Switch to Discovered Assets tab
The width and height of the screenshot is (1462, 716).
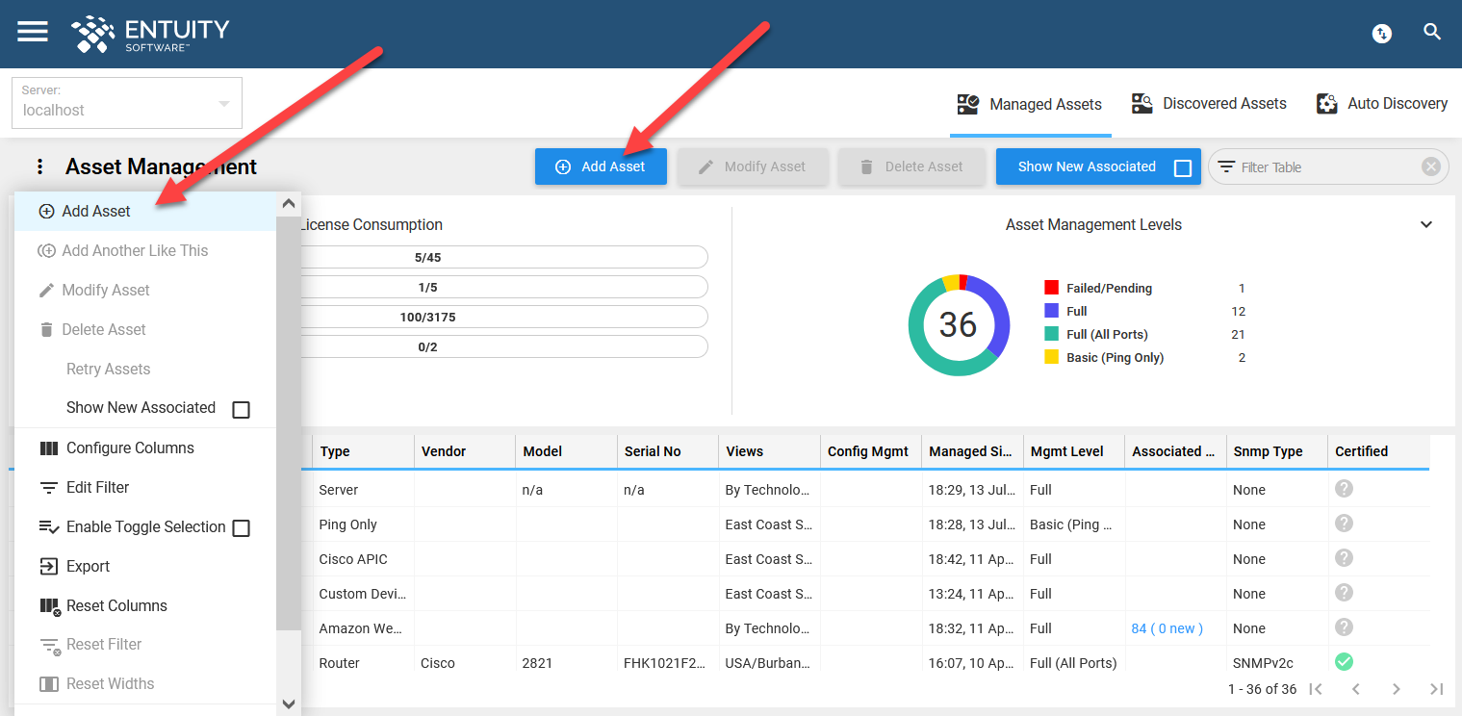[1209, 104]
